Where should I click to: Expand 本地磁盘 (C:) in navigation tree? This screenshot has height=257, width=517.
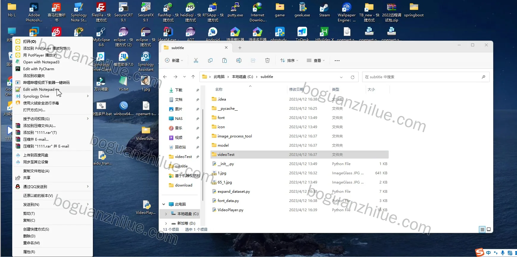(166, 214)
